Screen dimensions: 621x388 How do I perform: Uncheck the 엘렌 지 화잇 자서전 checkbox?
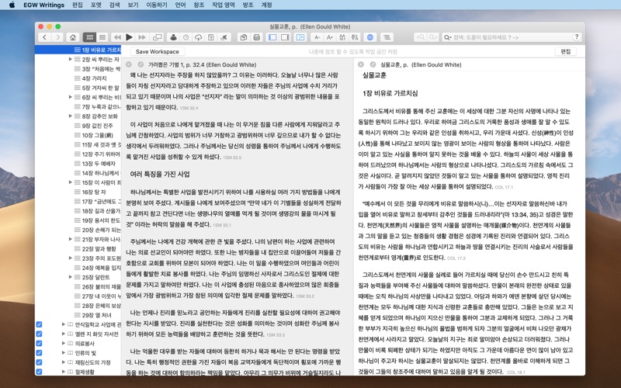pyautogui.click(x=39, y=334)
